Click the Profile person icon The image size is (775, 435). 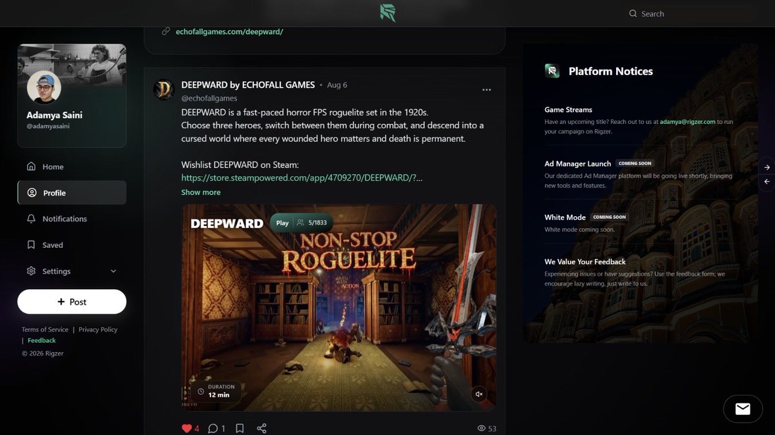[32, 193]
